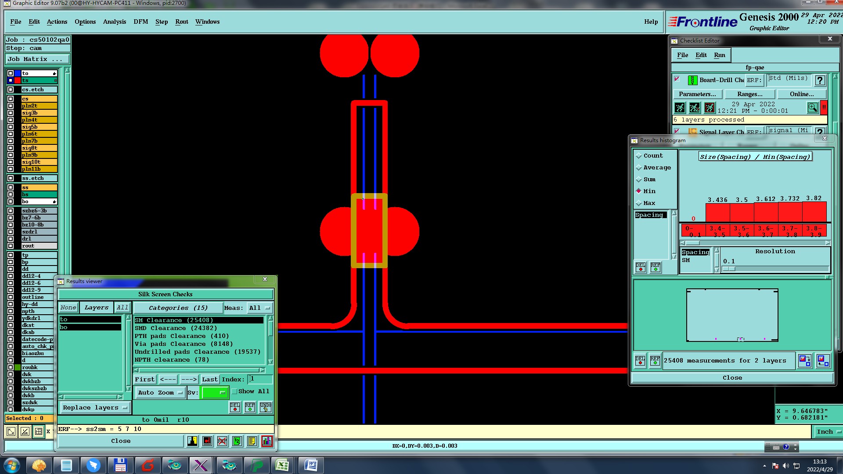Click the UNDO icon in Results viewer
The image size is (843, 474).
tap(265, 407)
